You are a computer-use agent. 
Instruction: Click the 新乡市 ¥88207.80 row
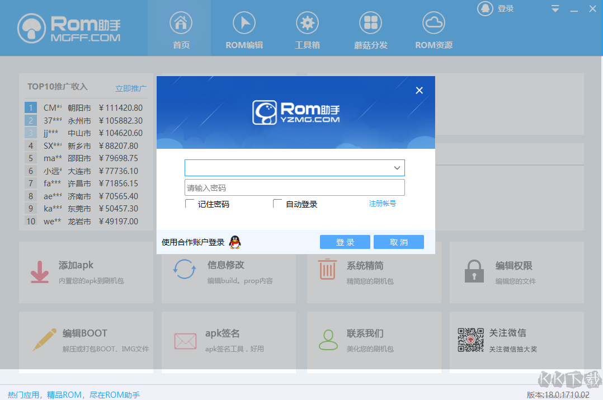[84, 146]
